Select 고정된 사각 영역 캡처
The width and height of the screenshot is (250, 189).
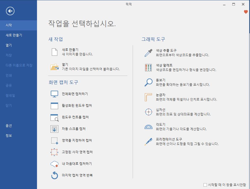(x=77, y=152)
